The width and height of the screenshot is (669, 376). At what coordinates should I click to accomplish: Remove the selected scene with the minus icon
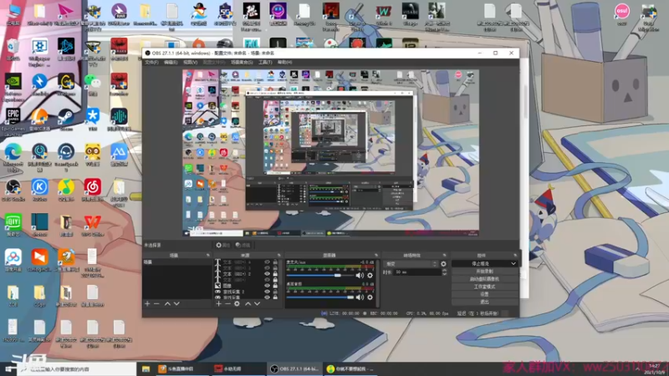(156, 303)
